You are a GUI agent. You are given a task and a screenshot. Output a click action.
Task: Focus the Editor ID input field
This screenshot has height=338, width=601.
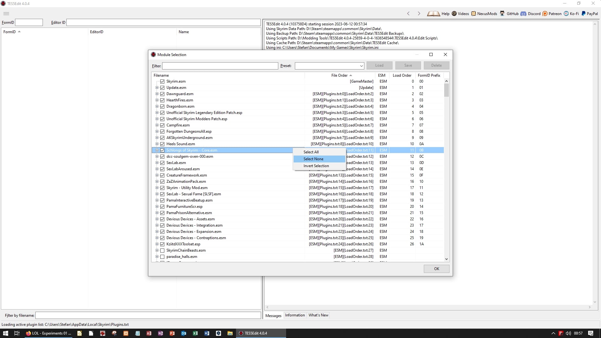[163, 23]
